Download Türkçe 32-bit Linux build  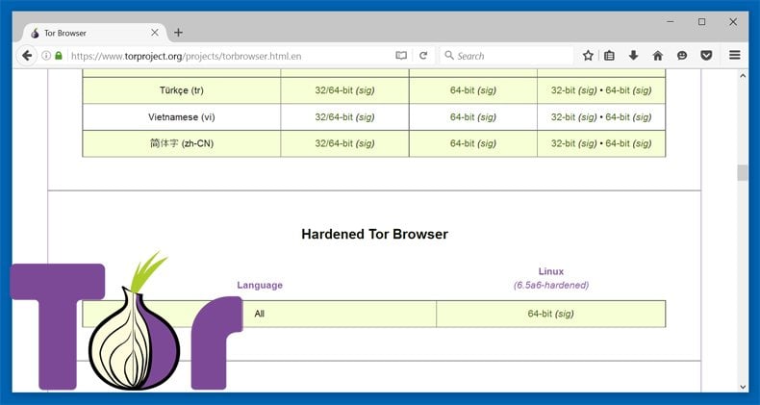point(563,90)
